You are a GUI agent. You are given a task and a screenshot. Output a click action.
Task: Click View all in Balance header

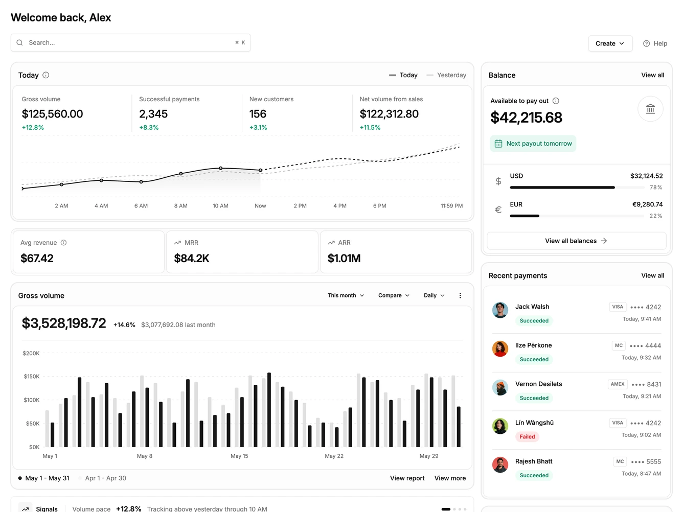click(x=653, y=75)
